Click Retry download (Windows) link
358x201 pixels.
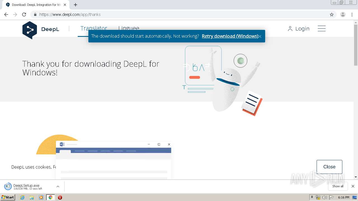[x=230, y=36]
